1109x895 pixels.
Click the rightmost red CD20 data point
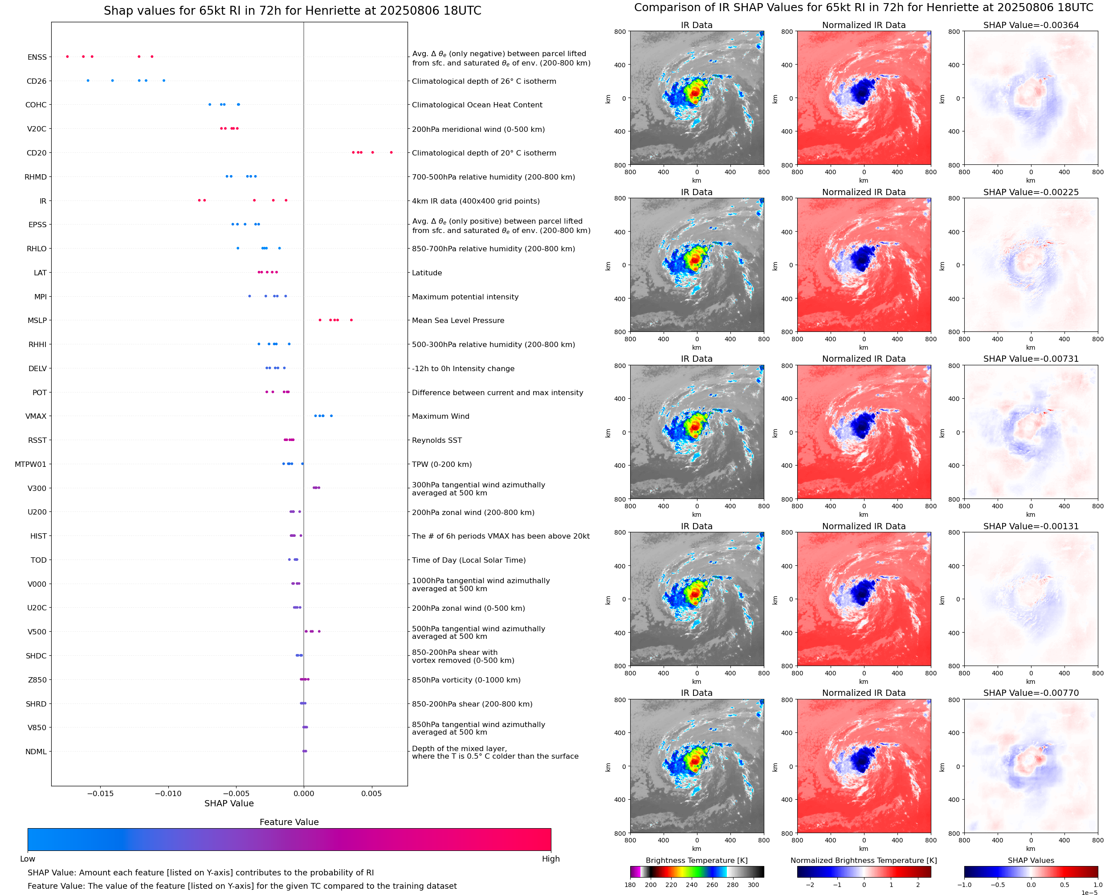391,152
